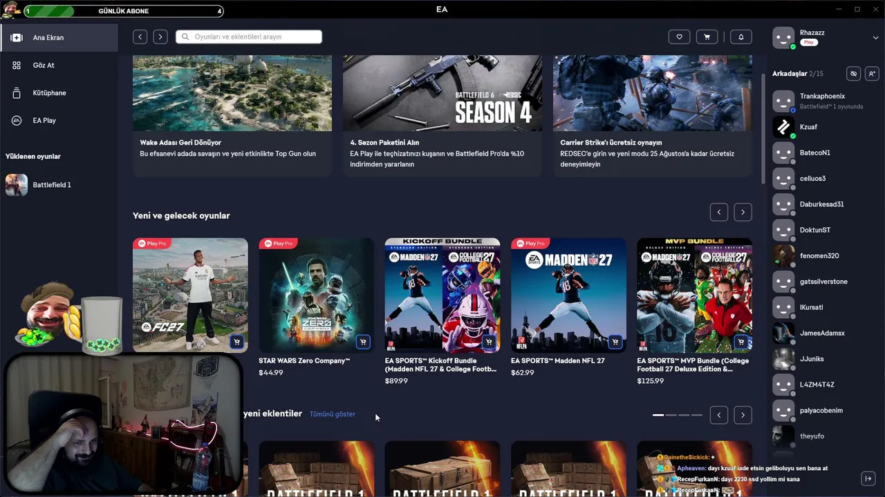Add EA FC27 to cart via its cart icon
Screen dimensions: 885x497
[237, 342]
